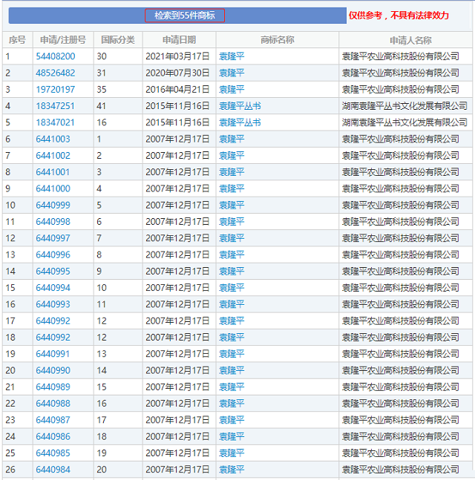The image size is (475, 480).
Task: Open 袁隆平 trademark link for 6440984
Action: pyautogui.click(x=232, y=470)
